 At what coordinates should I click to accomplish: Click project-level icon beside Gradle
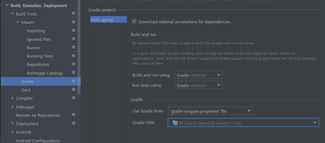74,81
